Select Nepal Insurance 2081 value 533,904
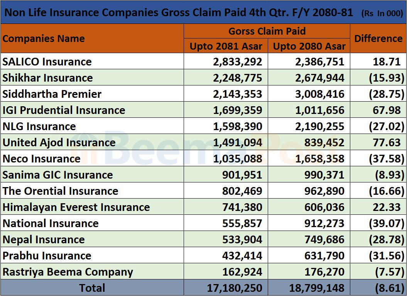Image resolution: width=407 pixels, height=296 pixels. pos(242,239)
